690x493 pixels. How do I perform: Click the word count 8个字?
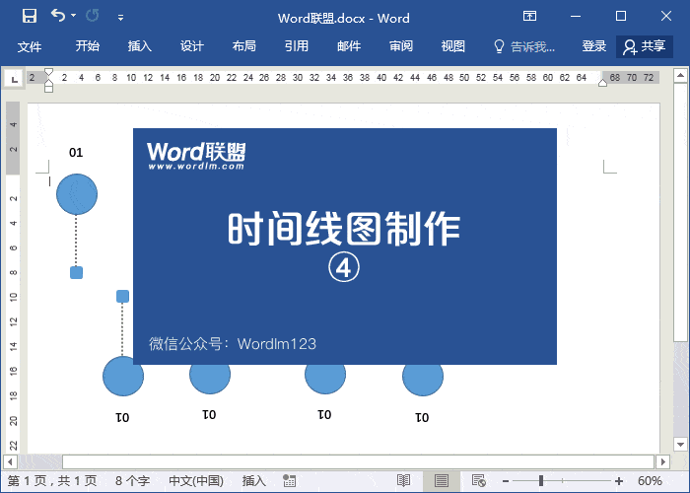[x=132, y=481]
